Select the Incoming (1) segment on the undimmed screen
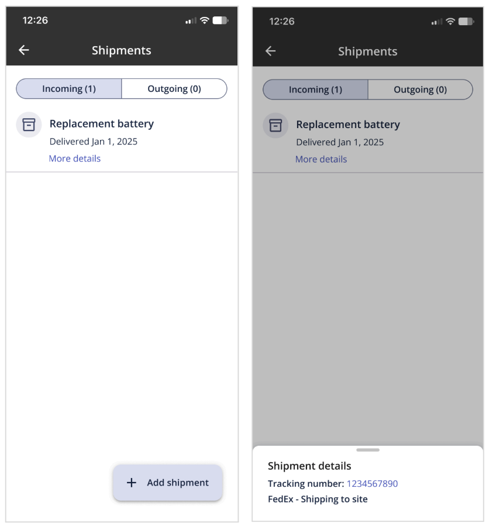496x530 pixels. pos(69,89)
